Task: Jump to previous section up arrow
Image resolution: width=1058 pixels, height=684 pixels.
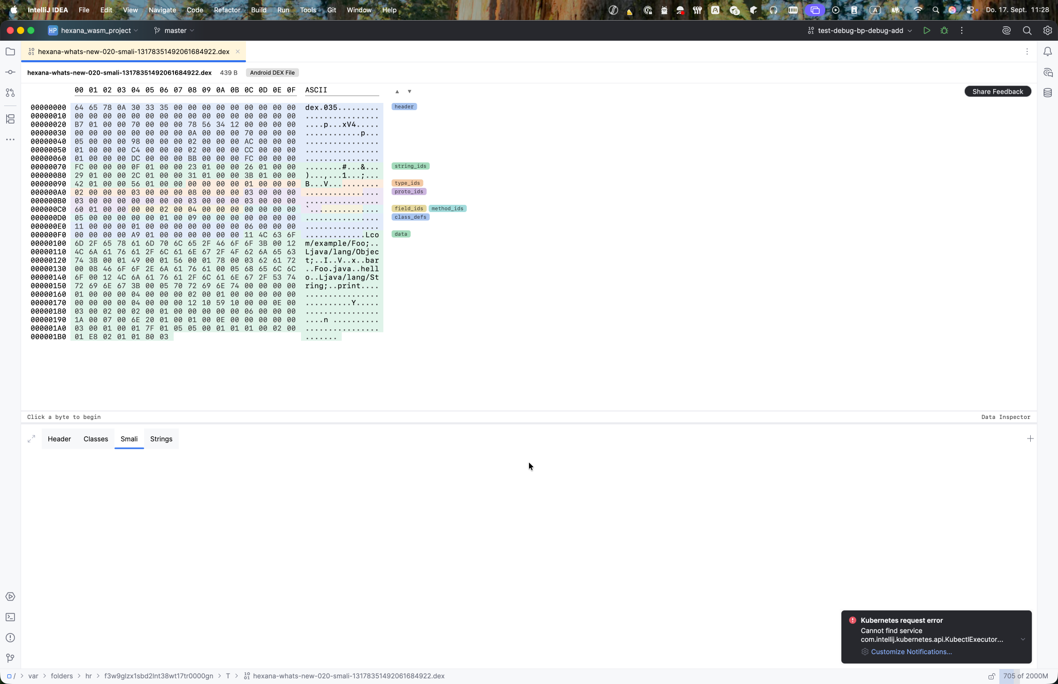Action: click(397, 91)
